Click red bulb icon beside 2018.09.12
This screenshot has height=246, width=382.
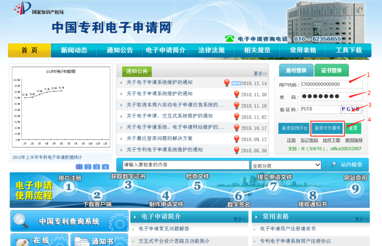[x=236, y=139]
